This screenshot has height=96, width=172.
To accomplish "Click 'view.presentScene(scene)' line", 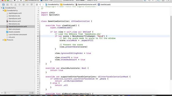I will click(x=73, y=47).
